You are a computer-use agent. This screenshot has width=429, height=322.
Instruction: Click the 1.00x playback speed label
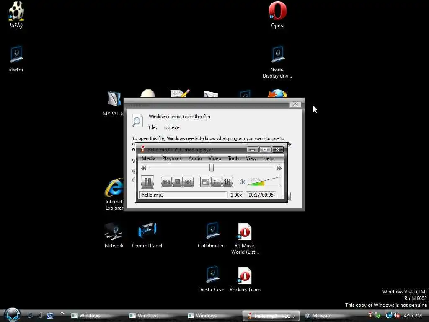(x=236, y=195)
